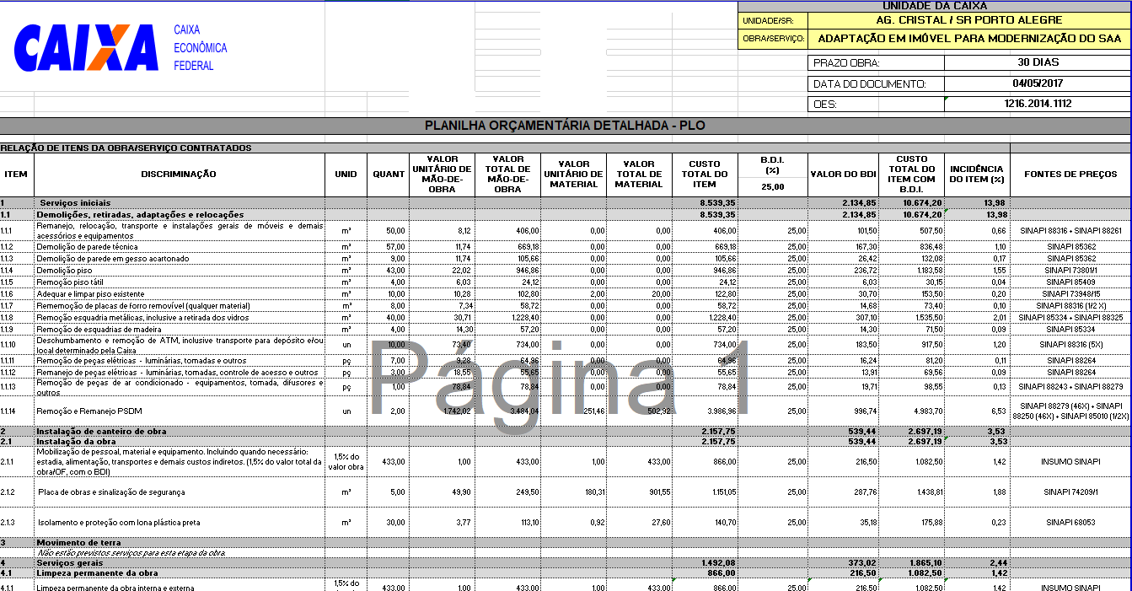Click the FONTES DE PREÇOS column header
Image resolution: width=1132 pixels, height=591 pixels.
pos(1070,175)
